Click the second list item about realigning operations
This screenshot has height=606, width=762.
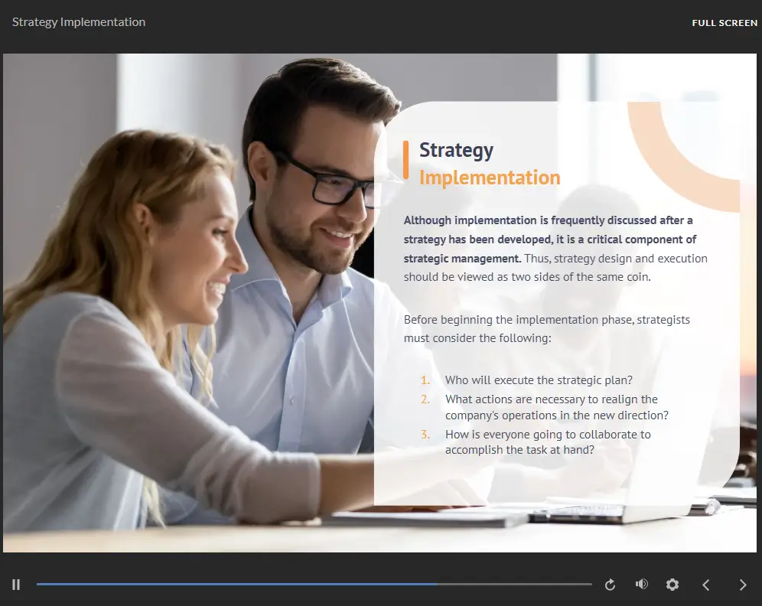(x=556, y=407)
